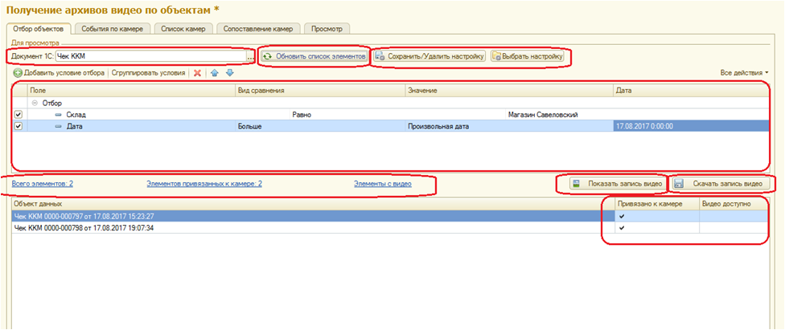Click the '17.08.2017 0:00:00' date cell
This screenshot has height=330, width=785.
click(691, 127)
